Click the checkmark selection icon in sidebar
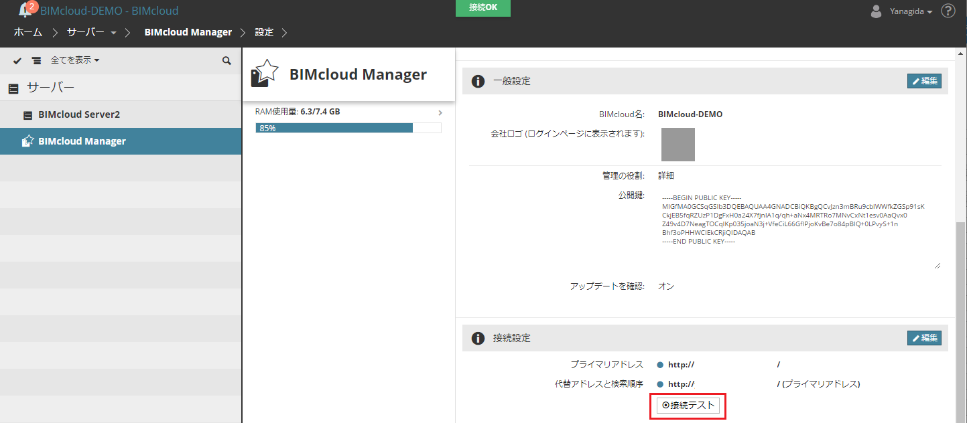967x423 pixels. click(17, 60)
